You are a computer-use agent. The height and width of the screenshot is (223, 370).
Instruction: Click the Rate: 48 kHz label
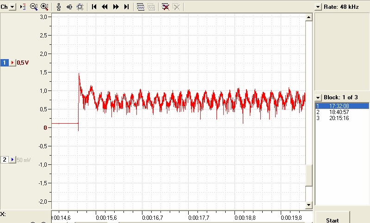pyautogui.click(x=341, y=7)
